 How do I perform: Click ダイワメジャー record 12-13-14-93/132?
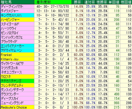(53, 11)
